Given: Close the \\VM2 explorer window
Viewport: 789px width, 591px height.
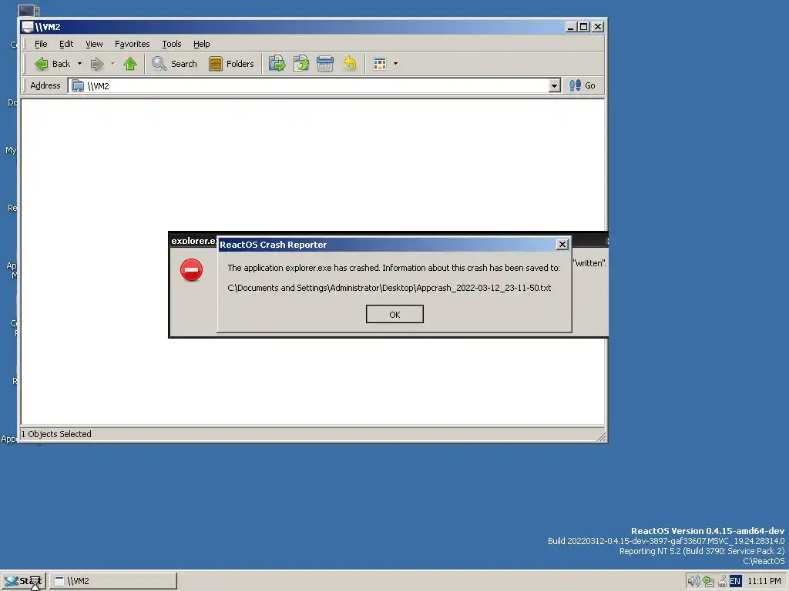Looking at the screenshot, I should click(598, 27).
